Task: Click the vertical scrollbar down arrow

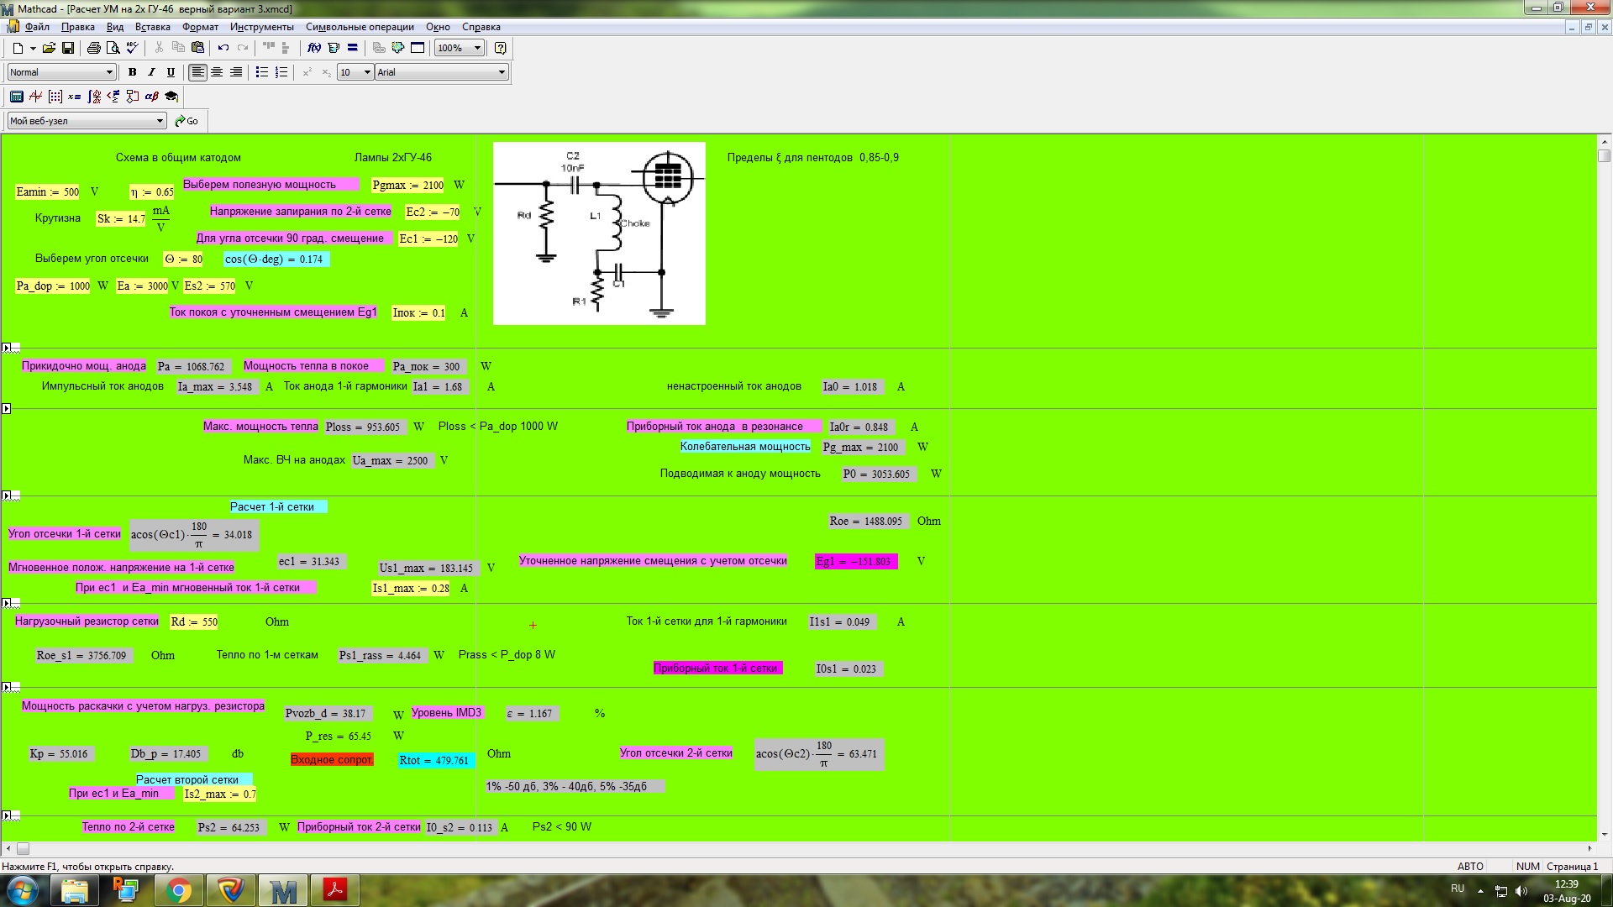Action: (x=1605, y=834)
